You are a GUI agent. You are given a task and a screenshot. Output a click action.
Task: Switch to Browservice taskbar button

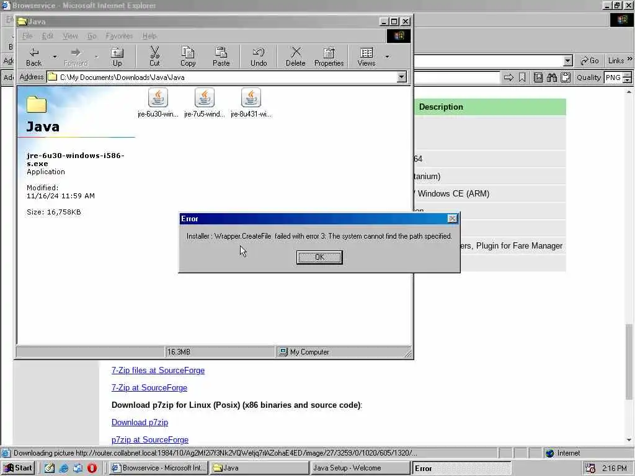coord(159,468)
